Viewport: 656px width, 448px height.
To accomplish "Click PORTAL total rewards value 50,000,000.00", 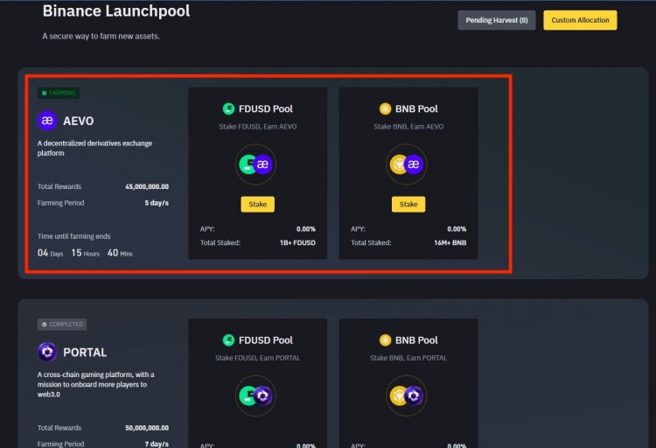I will pos(147,428).
